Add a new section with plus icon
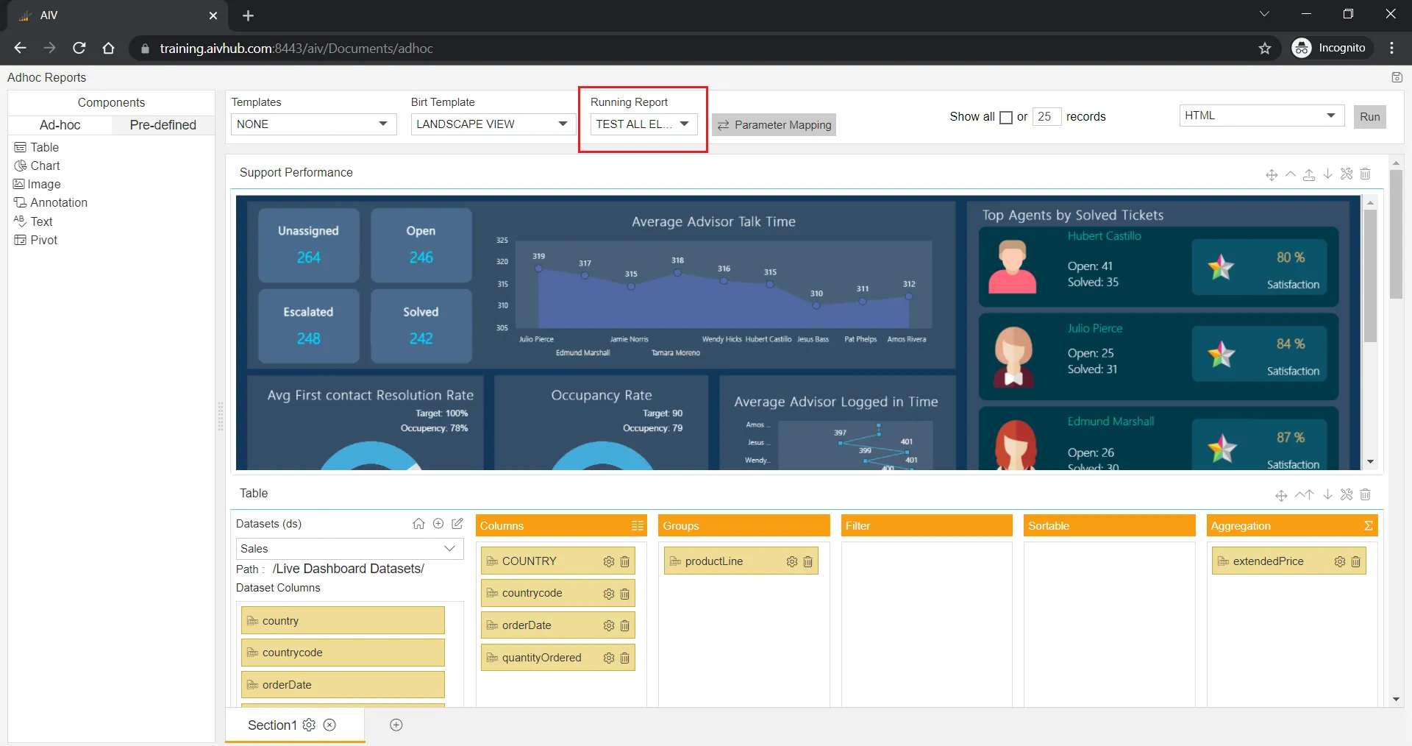Image resolution: width=1412 pixels, height=746 pixels. point(396,725)
